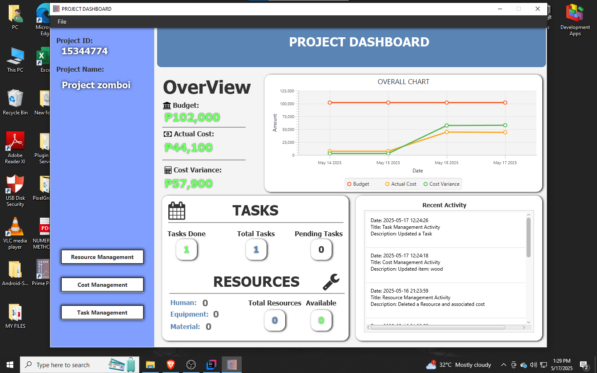Click the volume icon in the system tray
597x373 pixels.
pos(533,365)
